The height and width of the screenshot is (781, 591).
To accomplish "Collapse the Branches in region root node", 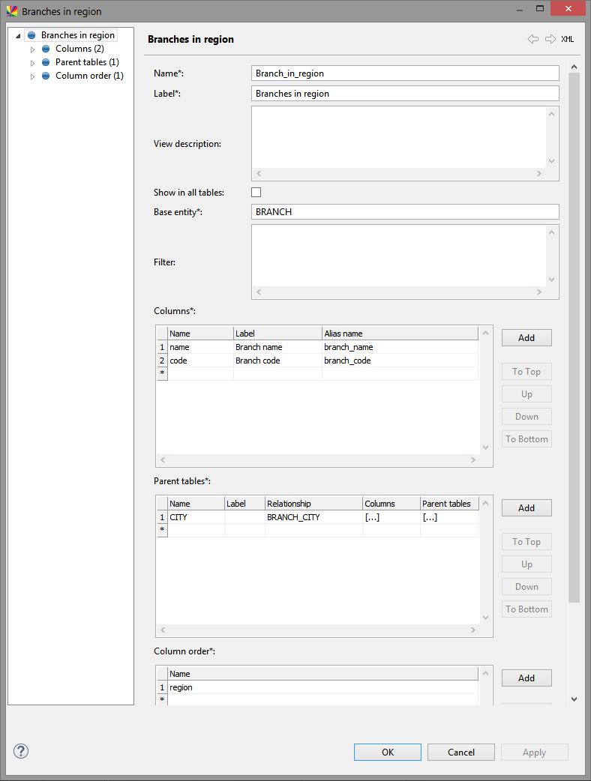I will pyautogui.click(x=18, y=36).
